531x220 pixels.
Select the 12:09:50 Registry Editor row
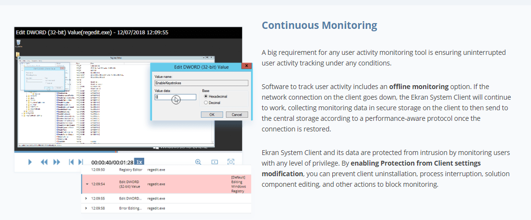click(x=166, y=169)
